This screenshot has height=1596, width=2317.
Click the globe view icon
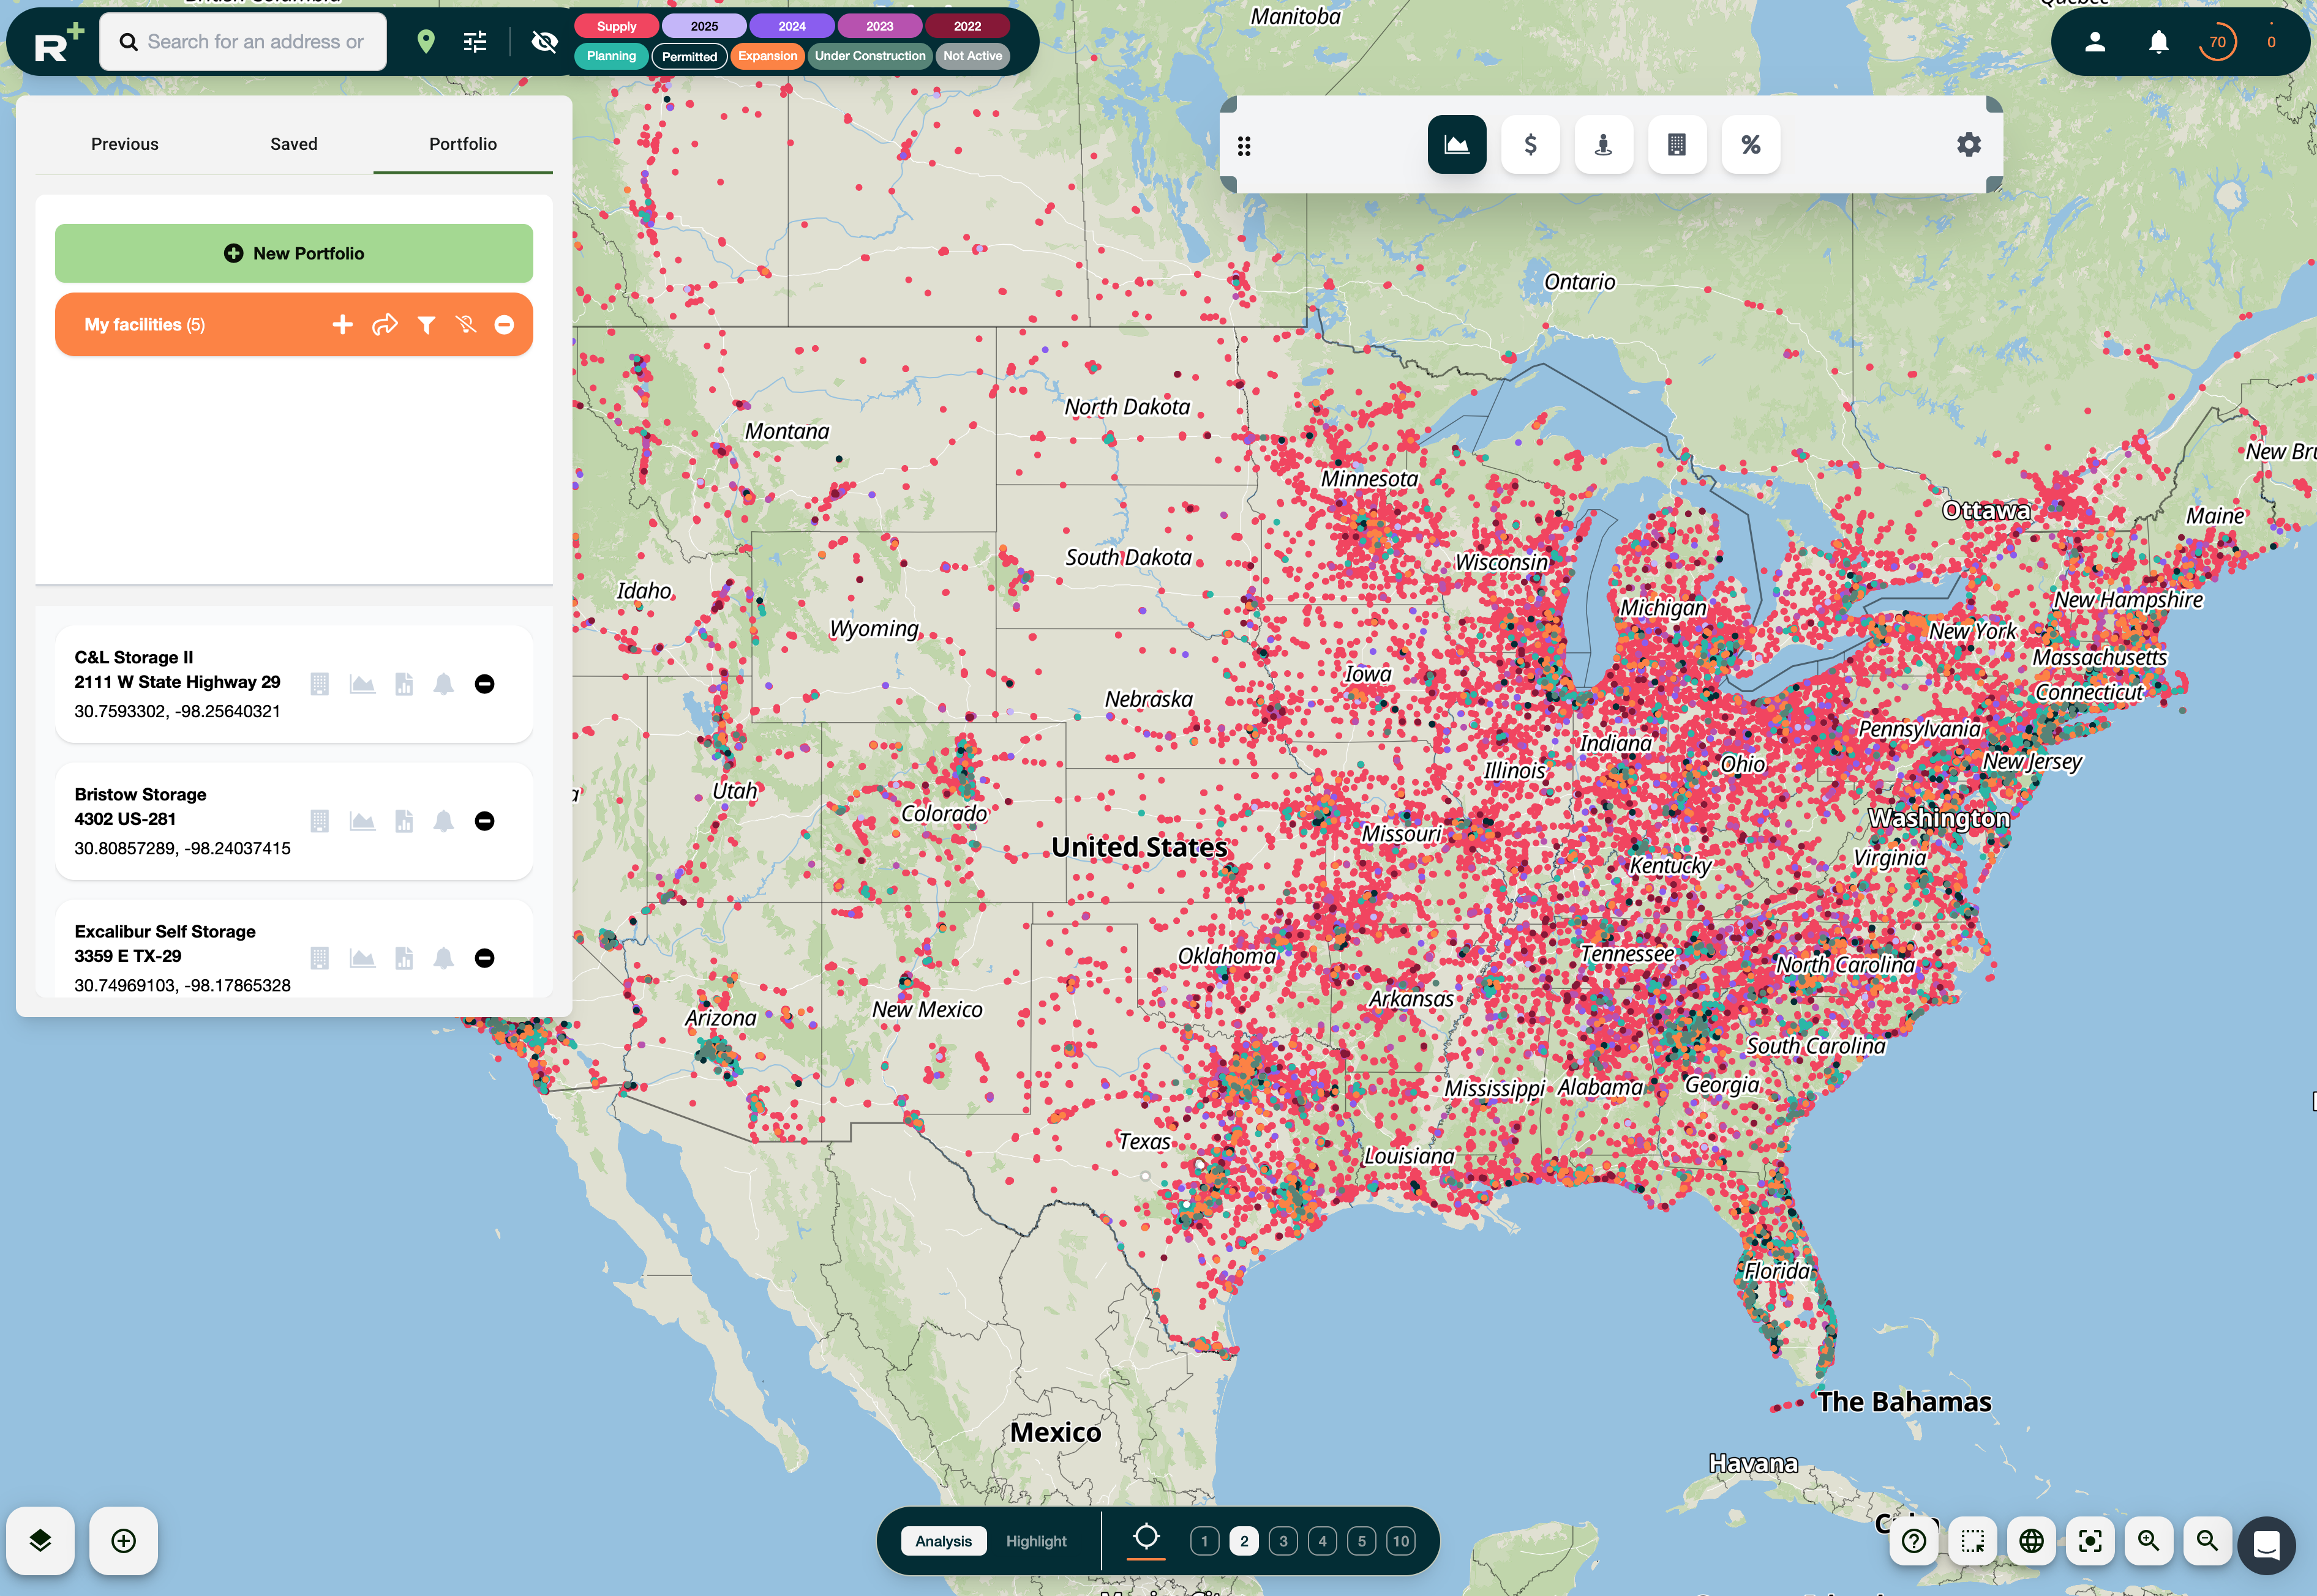pyautogui.click(x=2031, y=1540)
